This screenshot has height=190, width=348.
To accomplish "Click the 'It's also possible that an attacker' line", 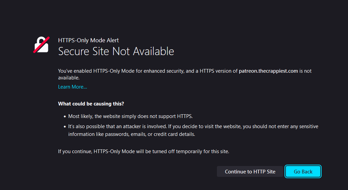I will [x=193, y=126].
